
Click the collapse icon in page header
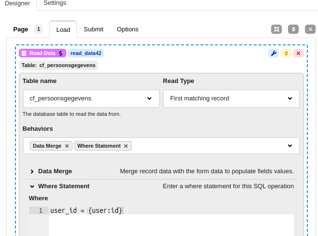click(x=276, y=29)
